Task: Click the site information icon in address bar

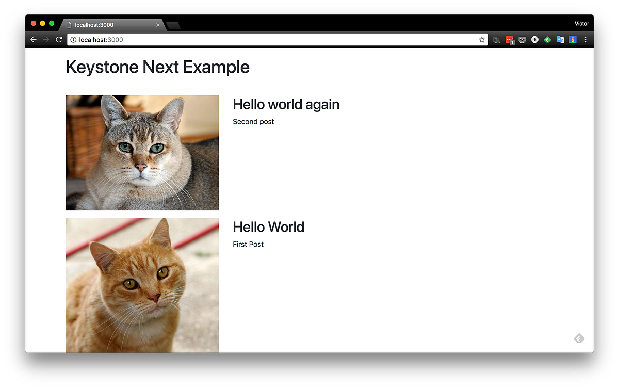Action: point(73,39)
